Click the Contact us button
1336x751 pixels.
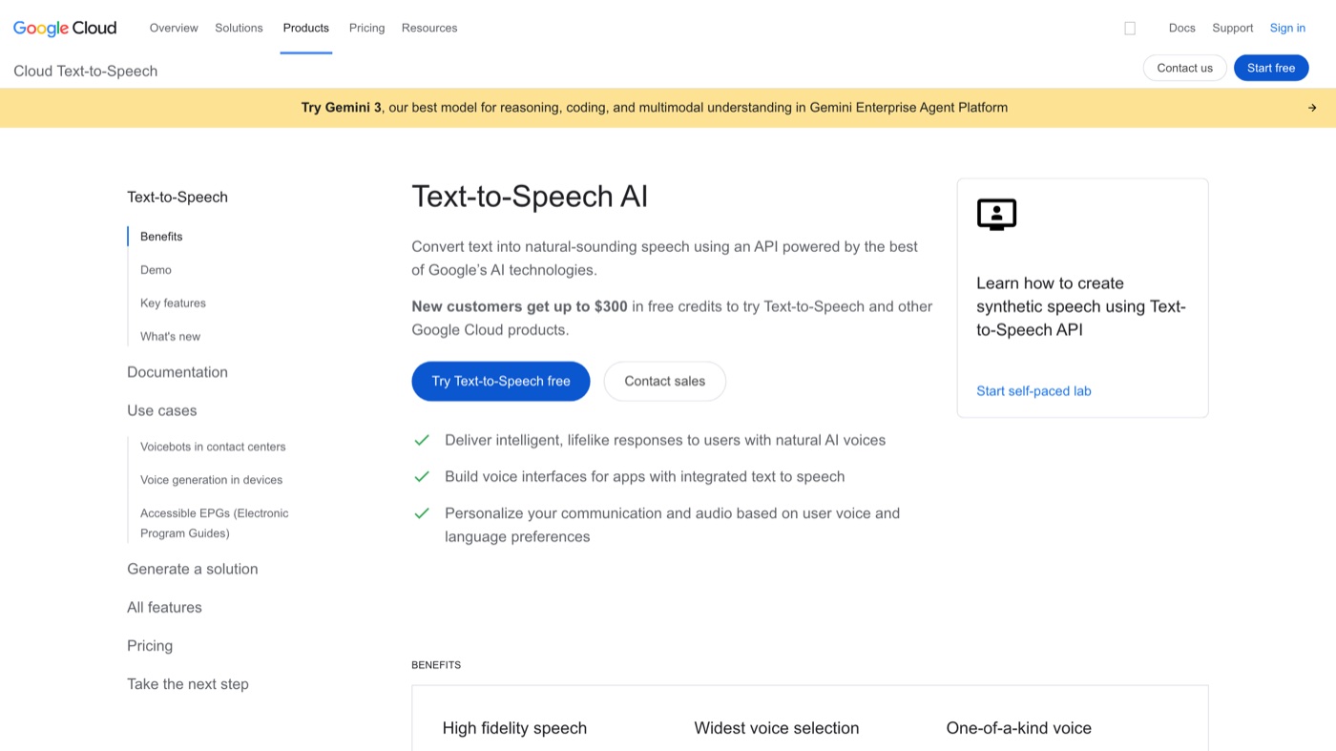pos(1184,68)
